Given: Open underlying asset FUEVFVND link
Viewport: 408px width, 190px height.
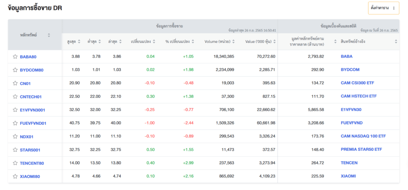Looking at the screenshot, I should tap(351, 123).
